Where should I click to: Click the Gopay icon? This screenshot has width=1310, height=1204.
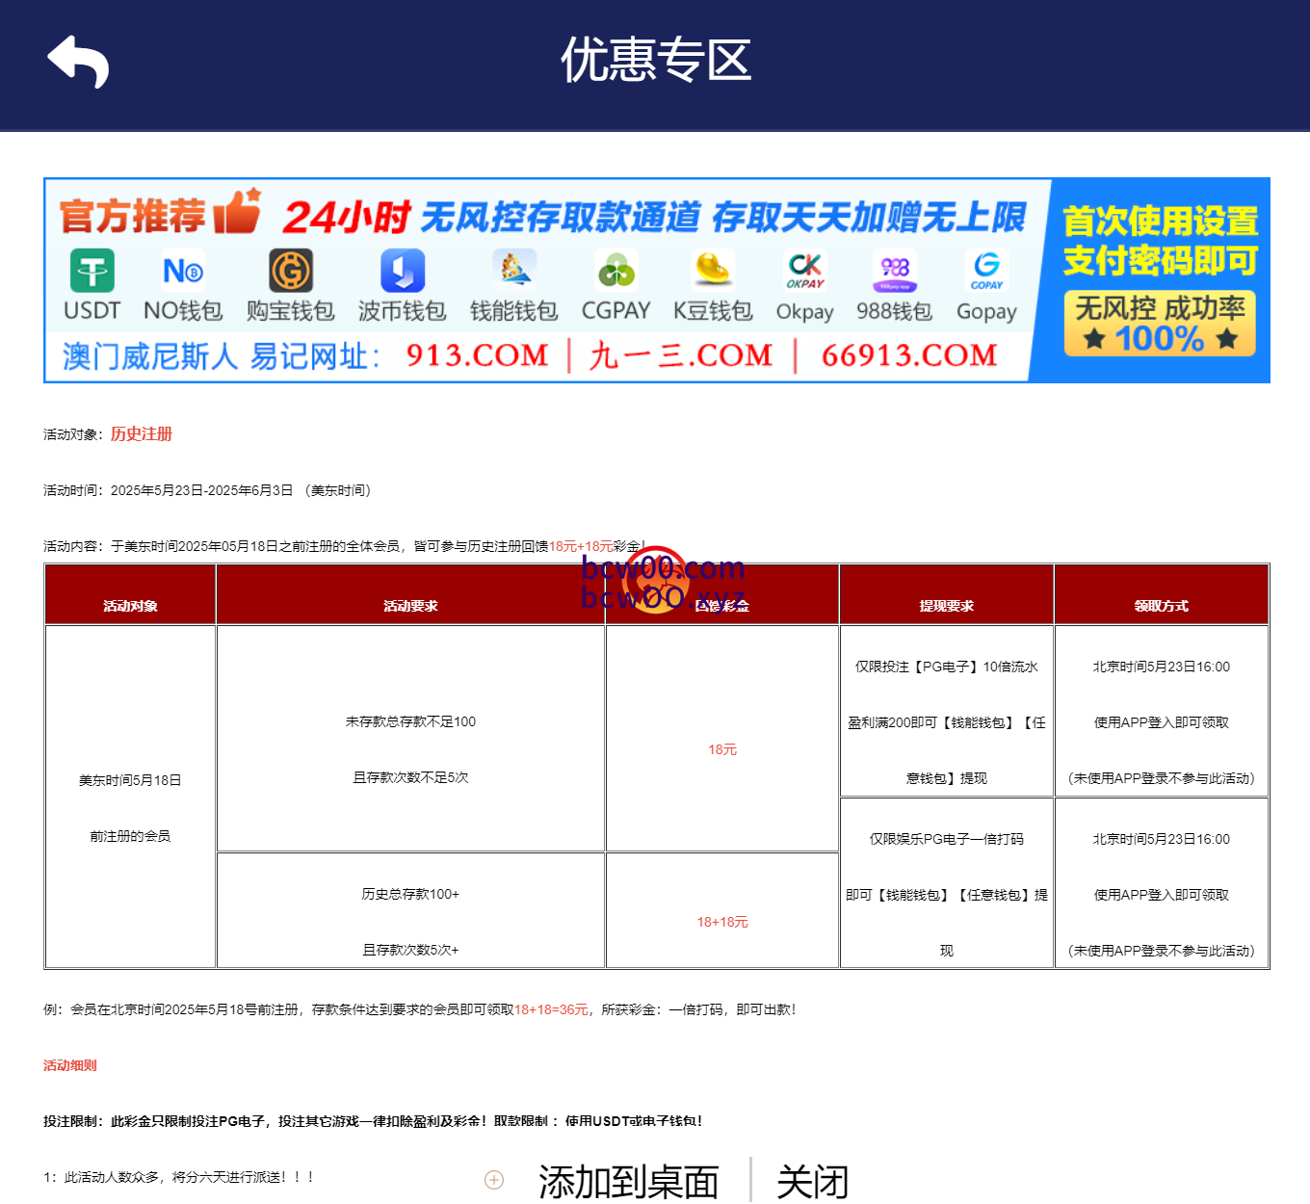click(x=987, y=271)
